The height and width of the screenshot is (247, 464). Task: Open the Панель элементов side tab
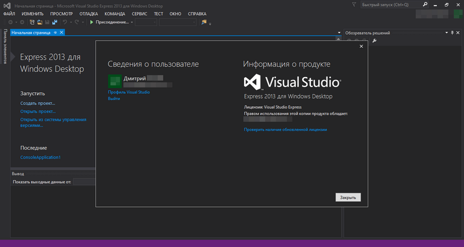coord(5,46)
